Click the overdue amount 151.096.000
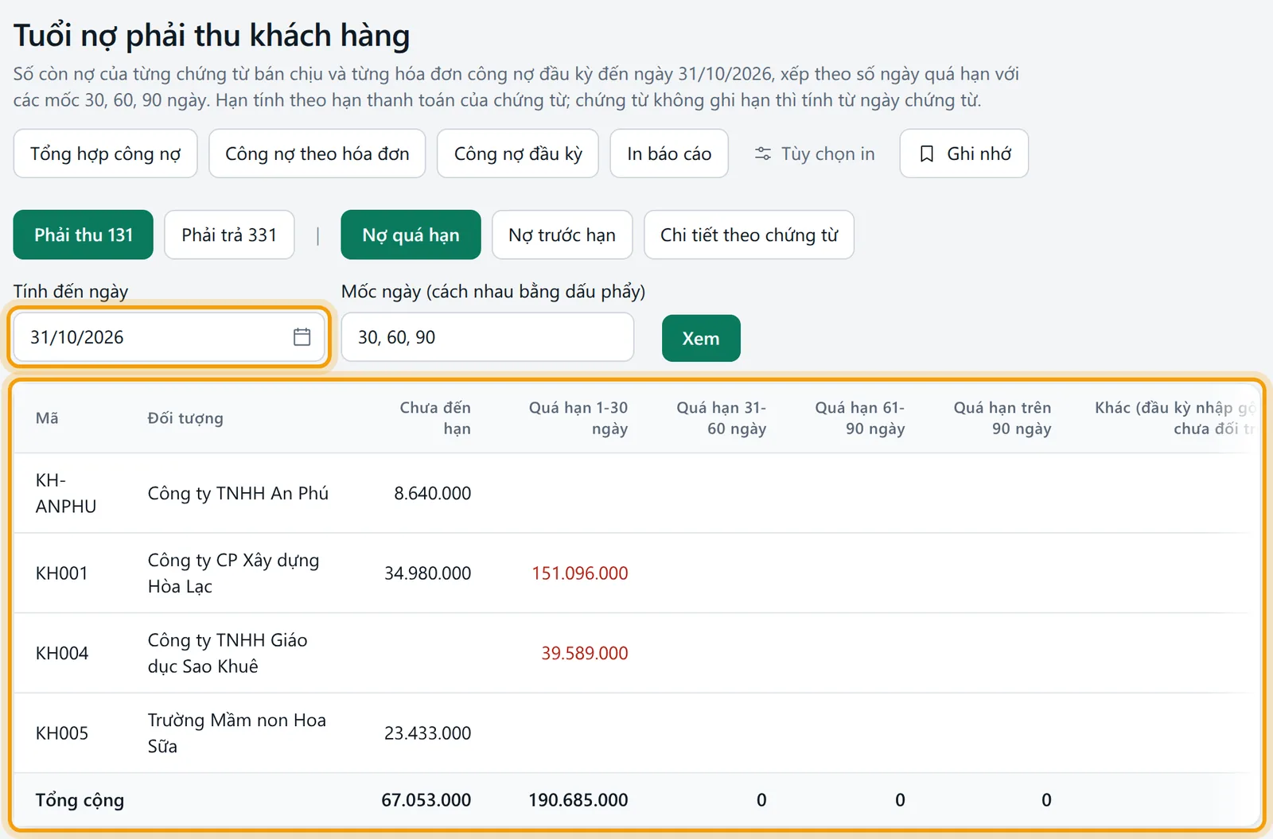Image resolution: width=1273 pixels, height=839 pixels. [580, 573]
